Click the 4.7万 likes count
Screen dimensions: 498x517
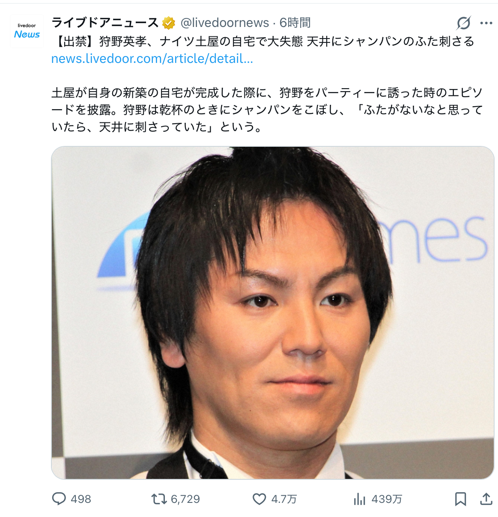pyautogui.click(x=284, y=499)
